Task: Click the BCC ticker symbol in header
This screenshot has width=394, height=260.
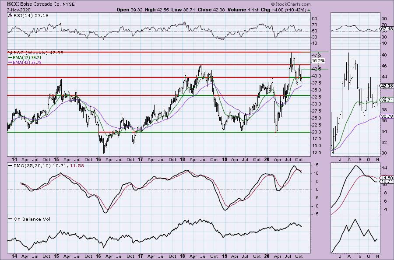Action: point(13,4)
